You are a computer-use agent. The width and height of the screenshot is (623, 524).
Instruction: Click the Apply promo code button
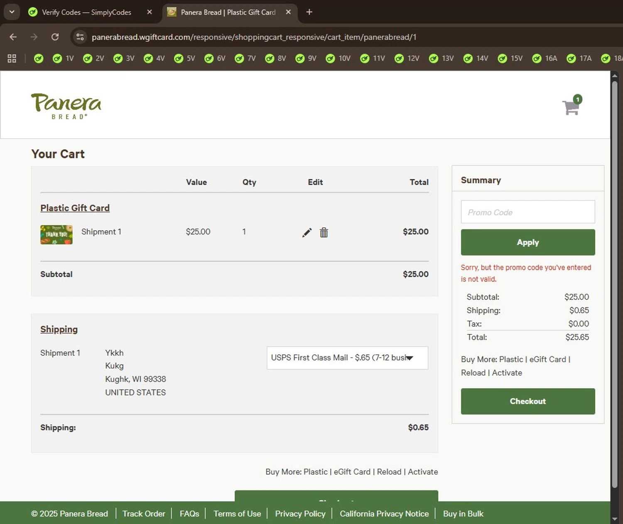point(528,242)
